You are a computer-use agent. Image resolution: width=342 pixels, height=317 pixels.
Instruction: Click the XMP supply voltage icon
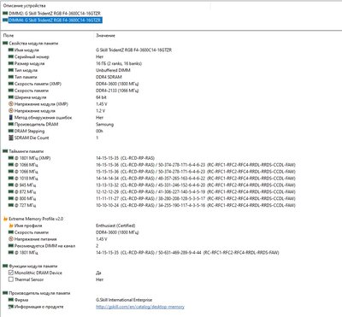pos(11,239)
